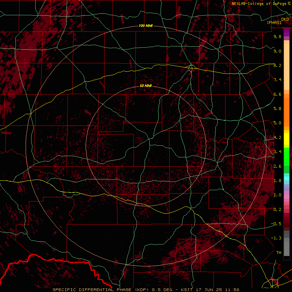Click the pink segment of the color bar
The height and width of the screenshot is (292, 292).
coord(286,197)
